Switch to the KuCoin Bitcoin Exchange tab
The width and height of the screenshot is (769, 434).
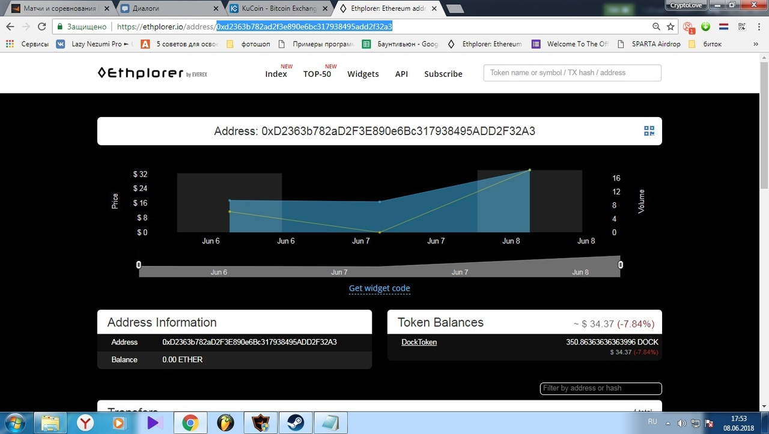click(x=278, y=8)
